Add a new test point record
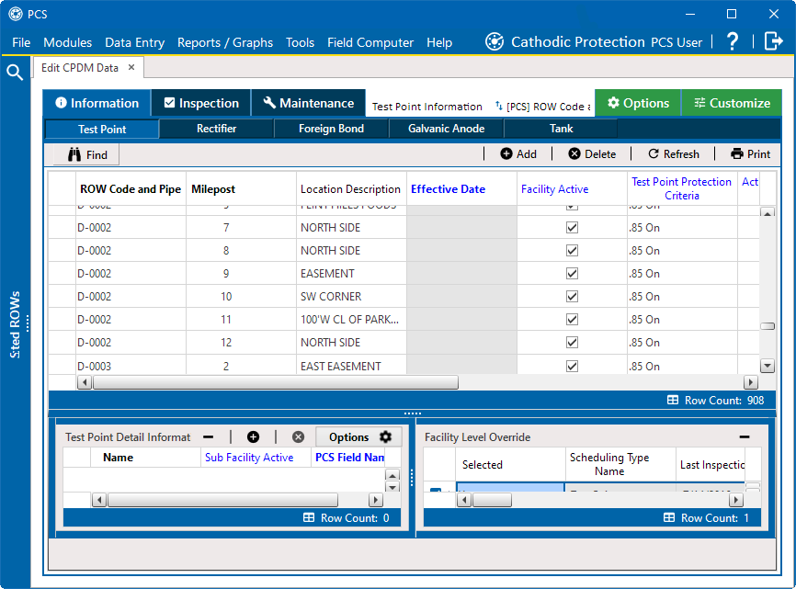 pyautogui.click(x=518, y=154)
